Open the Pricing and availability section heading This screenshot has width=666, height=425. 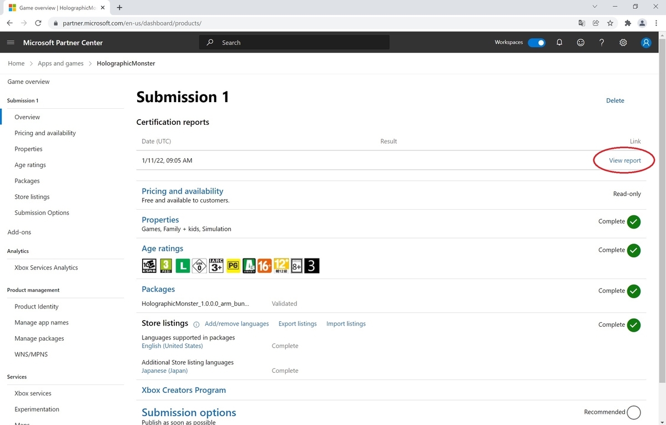pyautogui.click(x=183, y=191)
